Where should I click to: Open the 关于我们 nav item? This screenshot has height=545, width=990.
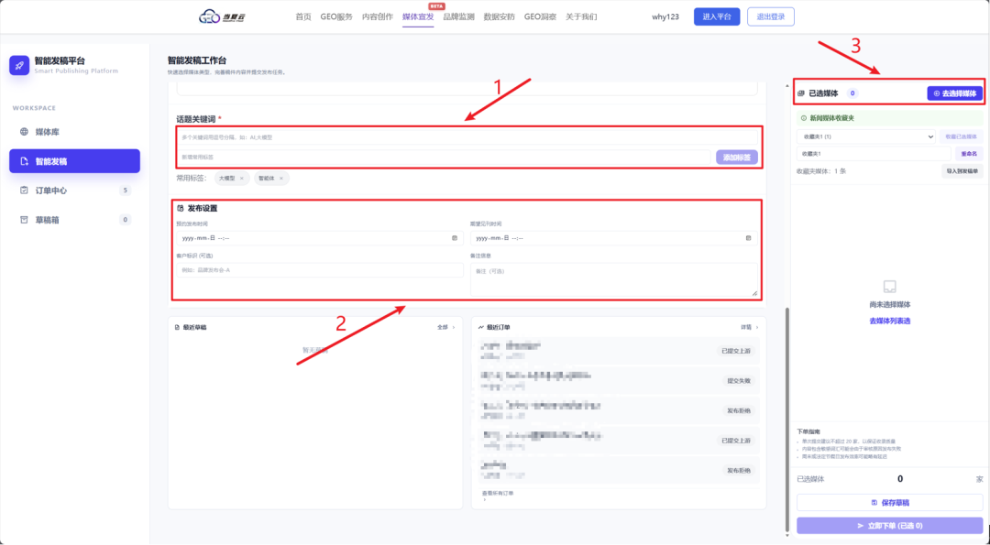tap(581, 17)
